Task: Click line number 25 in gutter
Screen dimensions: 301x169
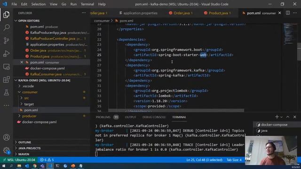Action: click(x=99, y=55)
